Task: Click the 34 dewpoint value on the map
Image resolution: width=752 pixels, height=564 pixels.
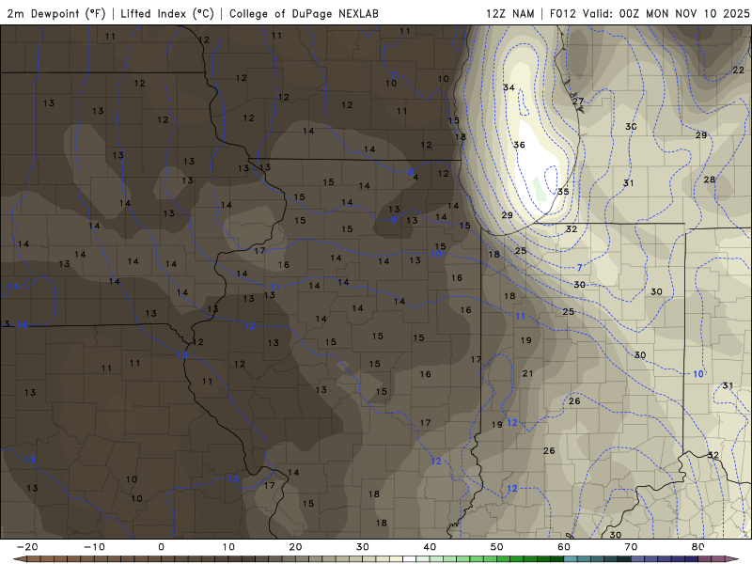Action: (x=509, y=87)
